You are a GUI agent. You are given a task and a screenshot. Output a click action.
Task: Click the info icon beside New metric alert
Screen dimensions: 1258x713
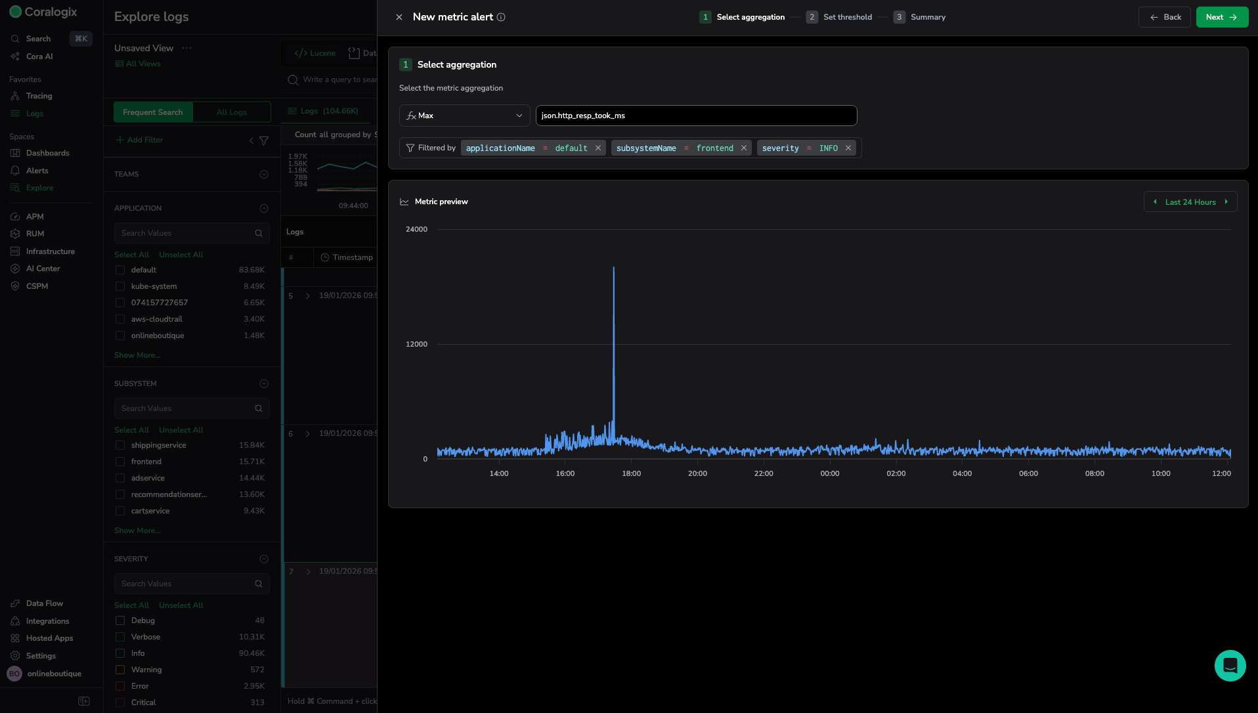pyautogui.click(x=501, y=17)
